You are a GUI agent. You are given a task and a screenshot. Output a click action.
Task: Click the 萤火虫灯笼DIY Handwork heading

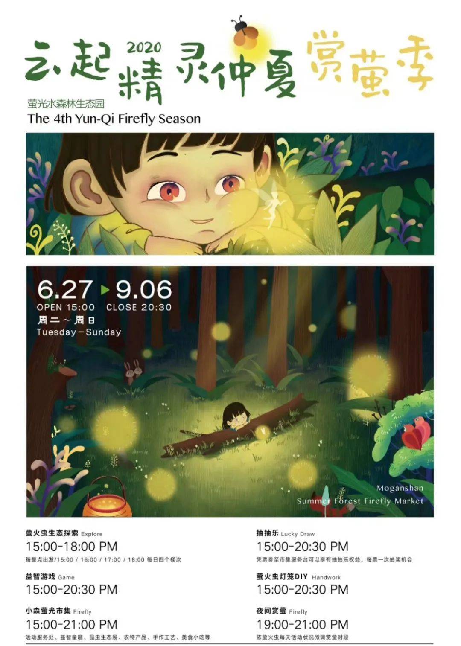[299, 576]
